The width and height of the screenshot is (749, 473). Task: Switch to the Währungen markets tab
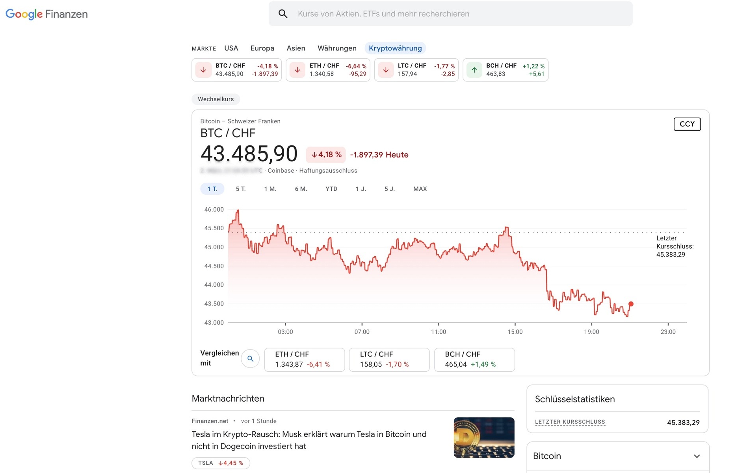(337, 48)
